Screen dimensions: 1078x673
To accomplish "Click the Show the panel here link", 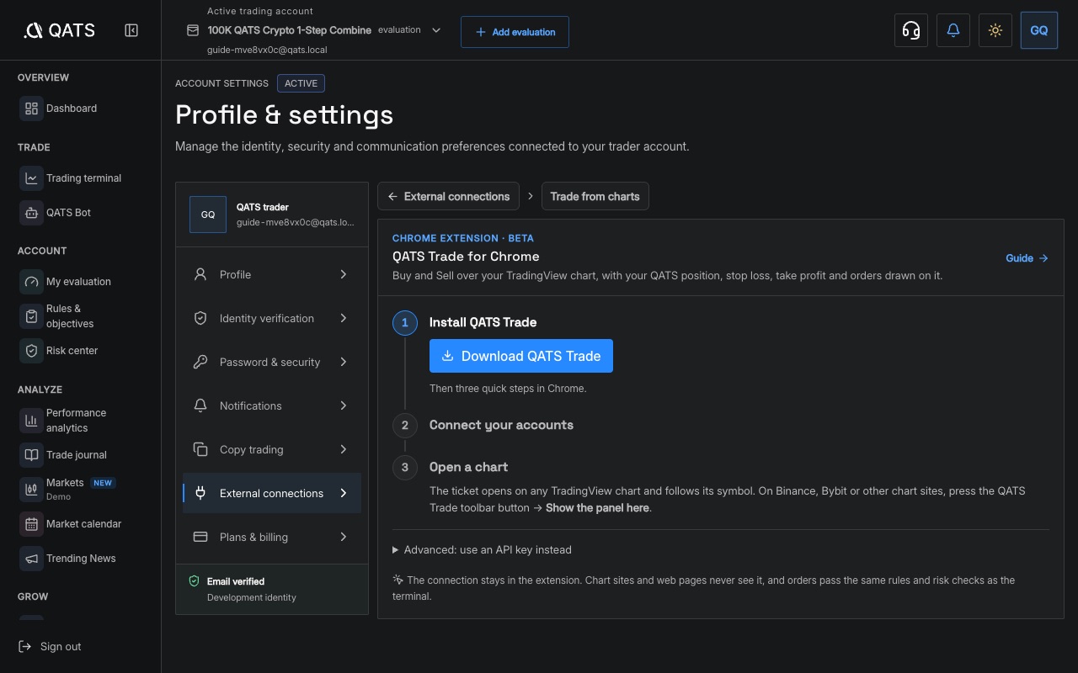I will 597,508.
